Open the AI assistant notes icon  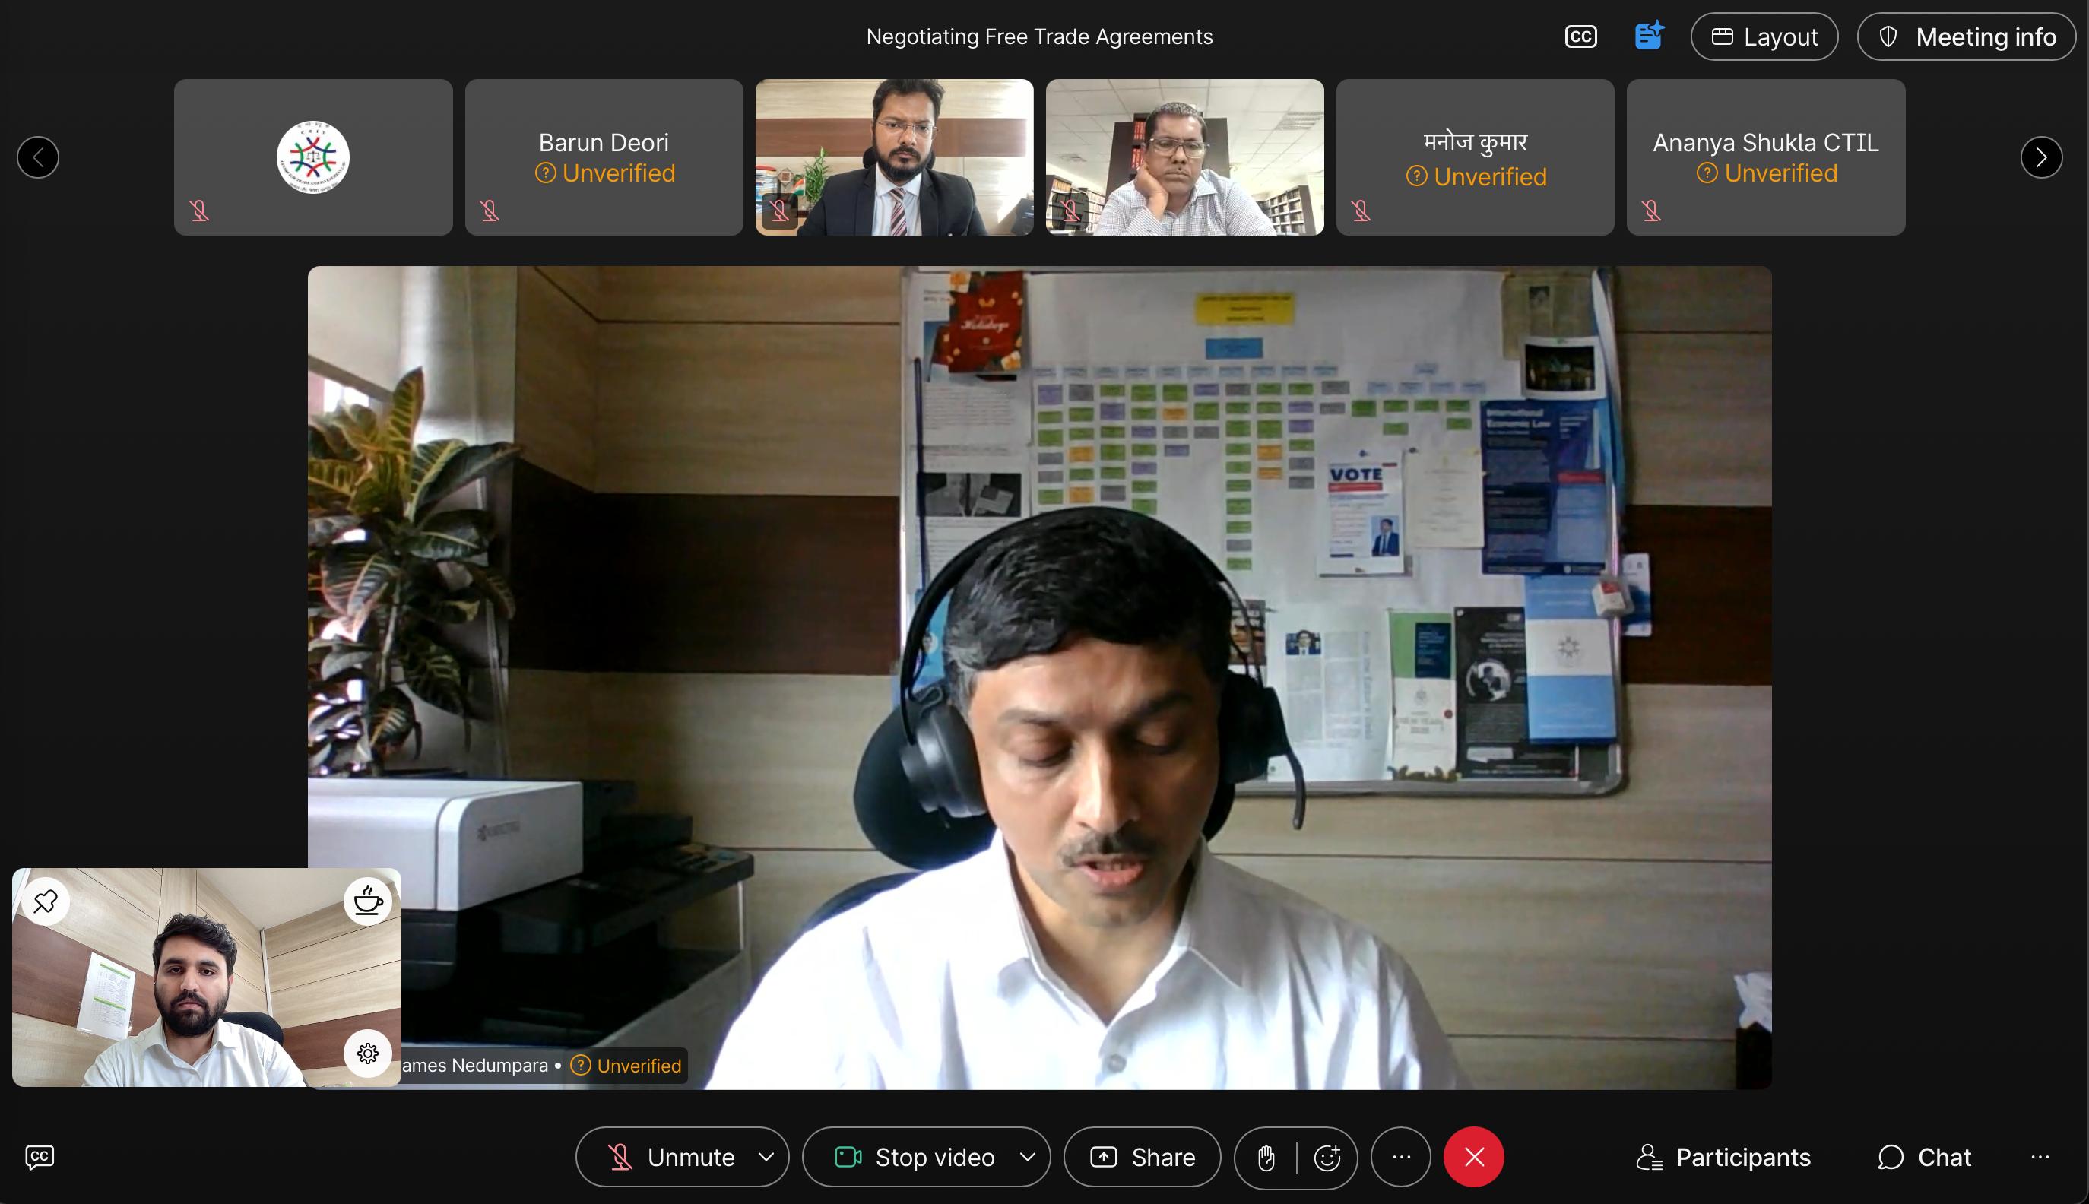(x=1648, y=36)
